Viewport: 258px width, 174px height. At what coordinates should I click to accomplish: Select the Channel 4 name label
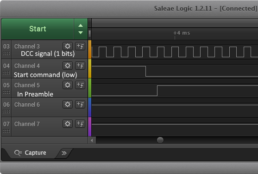pos(27,66)
